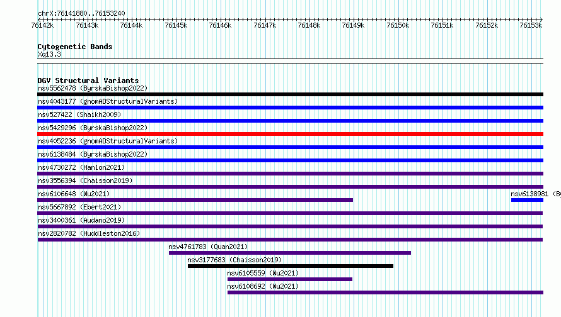This screenshot has width=561, height=317.
Task: Open nsv527422 (Shaikh2009) variant label
Action: coord(79,114)
